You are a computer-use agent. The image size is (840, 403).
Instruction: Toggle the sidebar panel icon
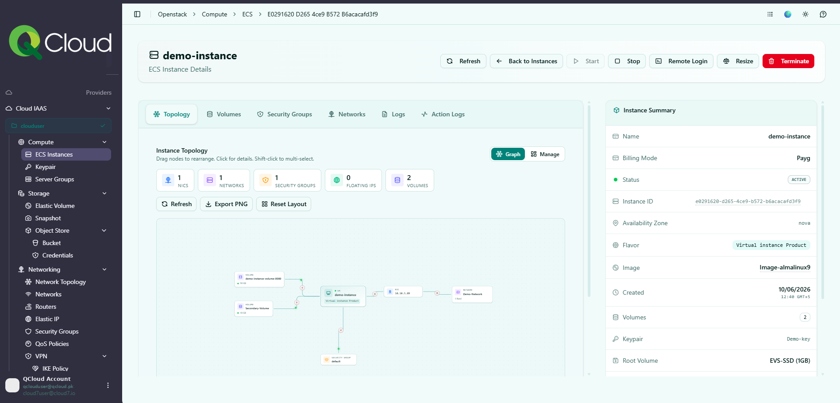click(137, 14)
